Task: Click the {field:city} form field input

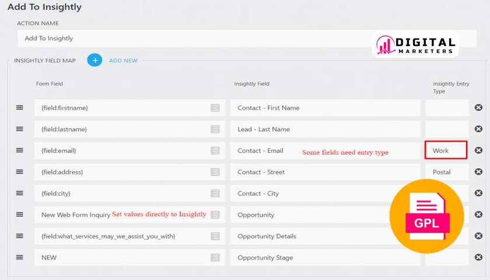Action: pos(129,194)
